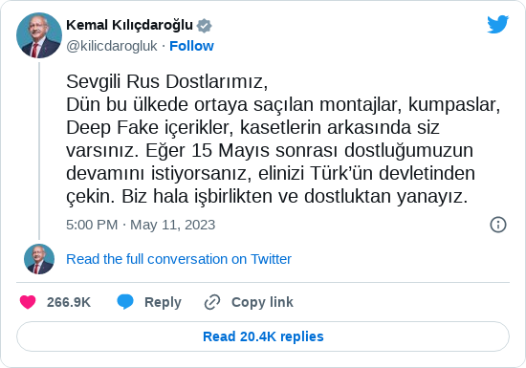The width and height of the screenshot is (526, 368).
Task: Read the full conversation on Twitter
Action: (179, 259)
